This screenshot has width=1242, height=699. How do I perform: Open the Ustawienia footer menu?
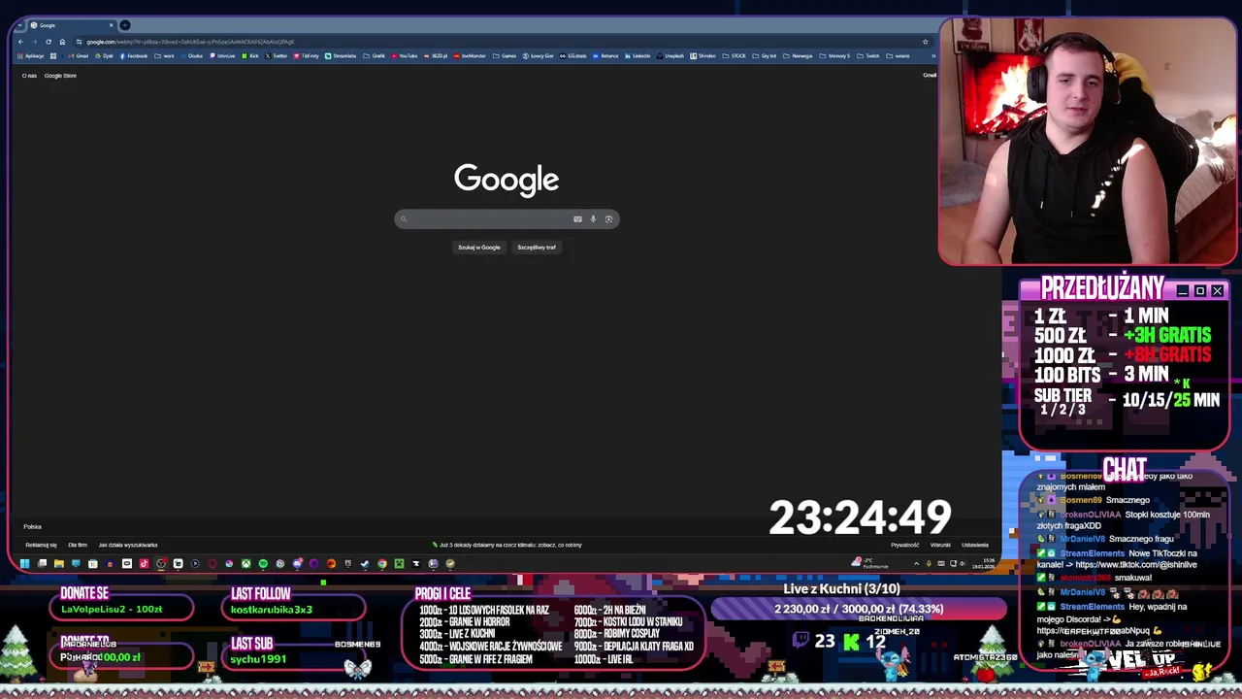(975, 546)
